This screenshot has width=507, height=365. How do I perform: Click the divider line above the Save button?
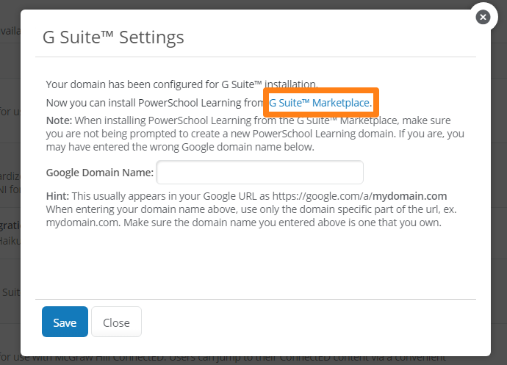click(x=256, y=299)
